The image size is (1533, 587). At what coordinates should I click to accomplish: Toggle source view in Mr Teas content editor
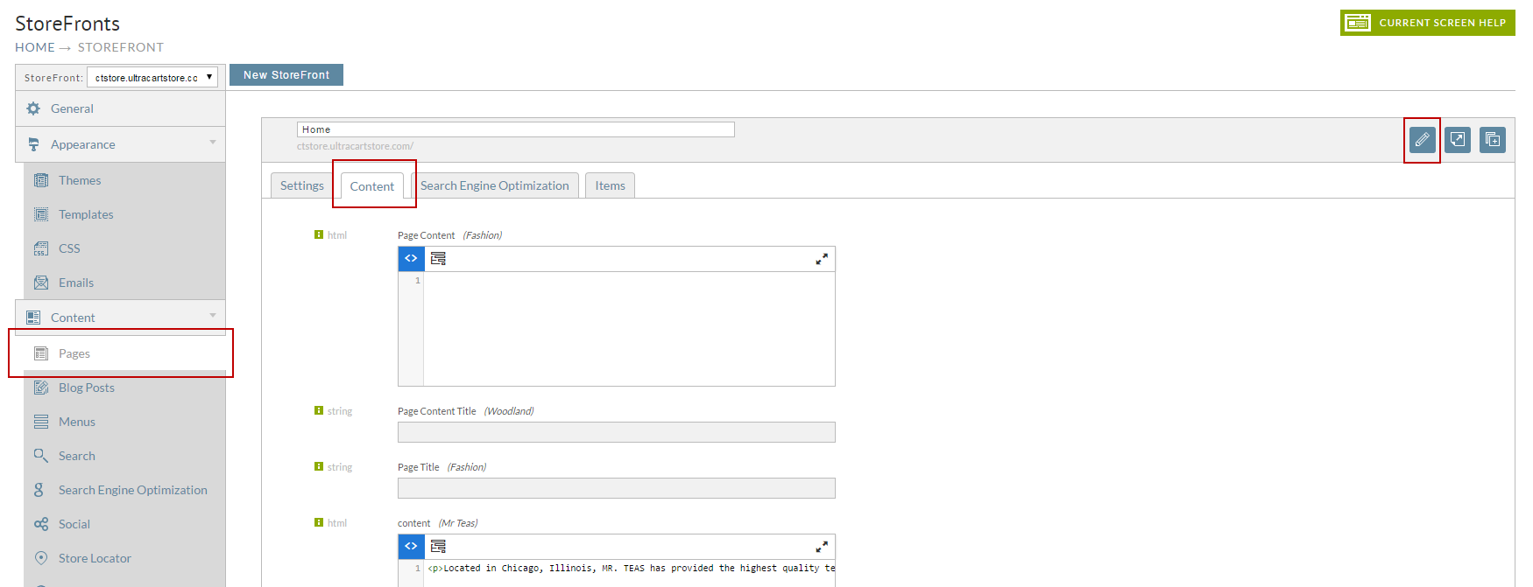coord(411,547)
